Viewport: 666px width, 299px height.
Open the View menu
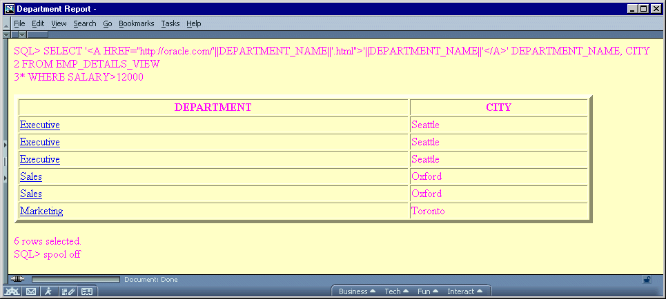click(x=59, y=23)
